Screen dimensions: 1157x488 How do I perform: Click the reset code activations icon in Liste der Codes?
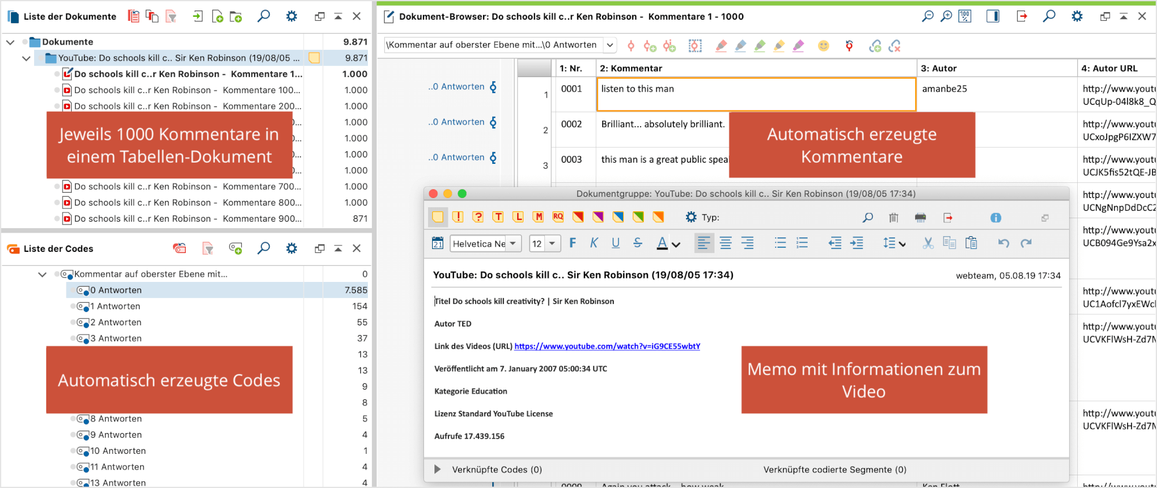179,248
